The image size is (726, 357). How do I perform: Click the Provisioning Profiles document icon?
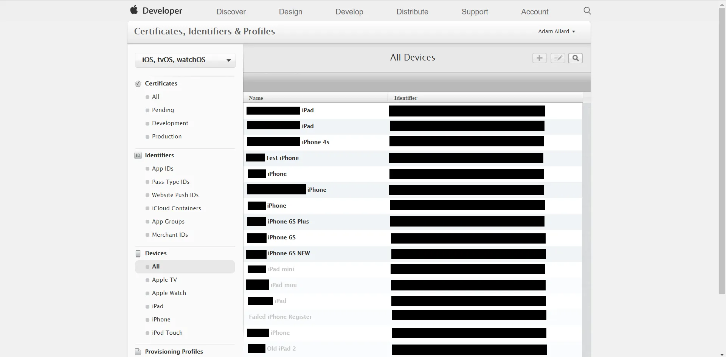[138, 352]
